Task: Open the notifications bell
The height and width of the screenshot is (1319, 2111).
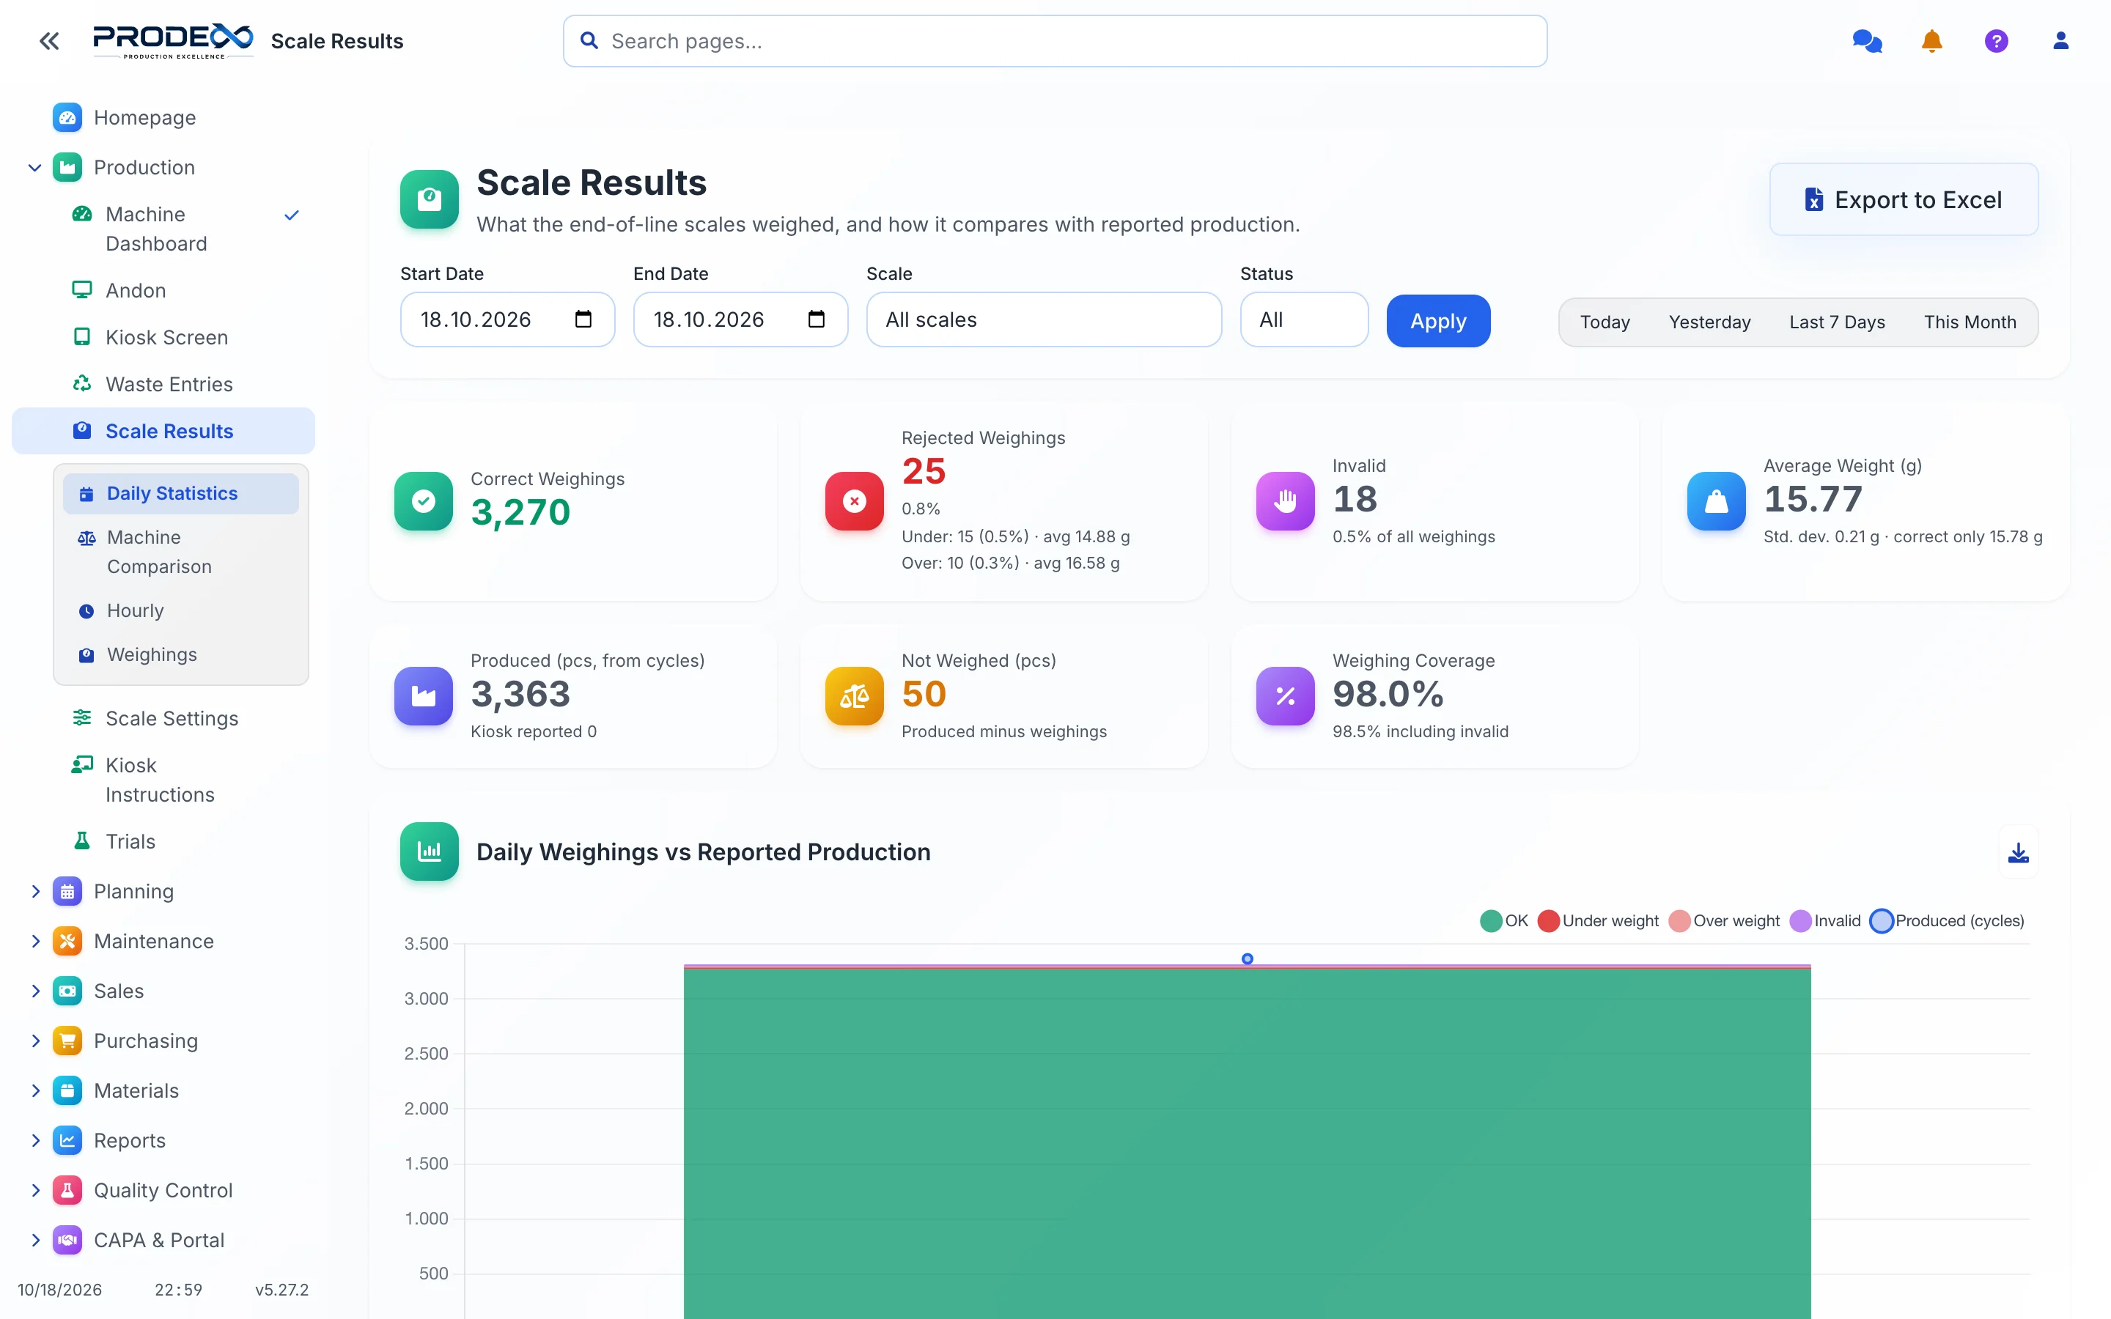Action: tap(1931, 41)
